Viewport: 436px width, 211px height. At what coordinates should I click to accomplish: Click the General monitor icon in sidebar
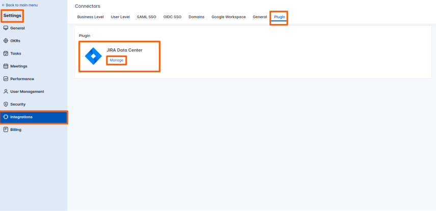(6, 28)
